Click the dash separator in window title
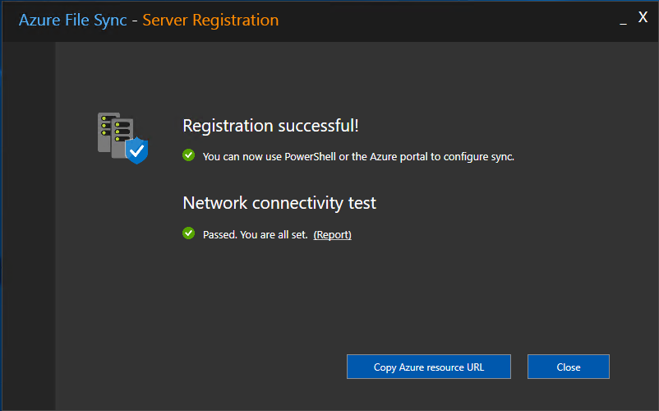This screenshot has height=411, width=659. [x=135, y=21]
